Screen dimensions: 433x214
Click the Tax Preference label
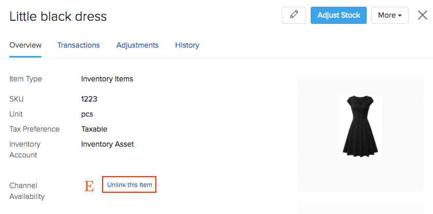pyautogui.click(x=34, y=129)
